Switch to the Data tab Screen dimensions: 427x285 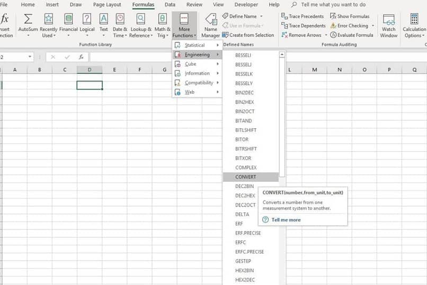(x=170, y=5)
